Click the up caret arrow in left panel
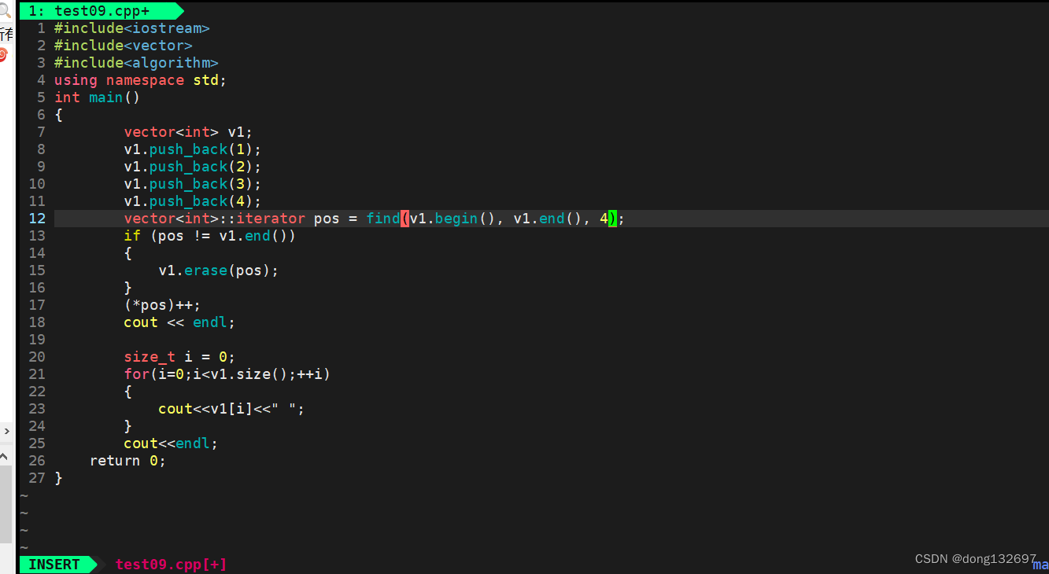 pyautogui.click(x=5, y=456)
